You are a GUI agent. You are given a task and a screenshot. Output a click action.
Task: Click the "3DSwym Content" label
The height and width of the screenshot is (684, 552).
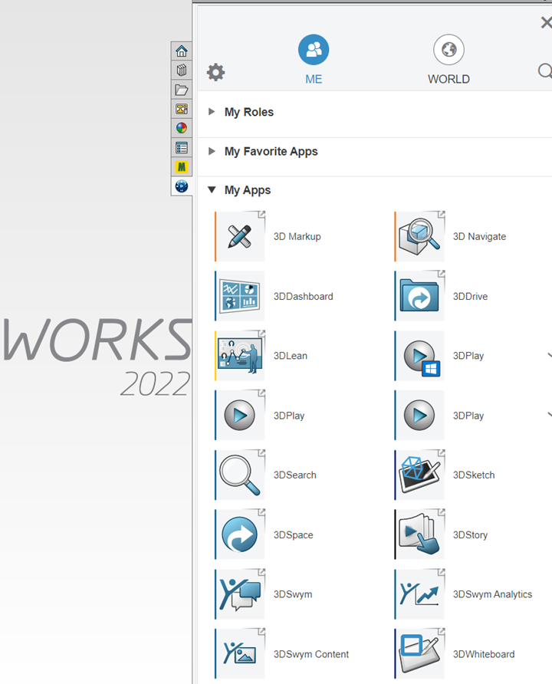click(x=311, y=654)
